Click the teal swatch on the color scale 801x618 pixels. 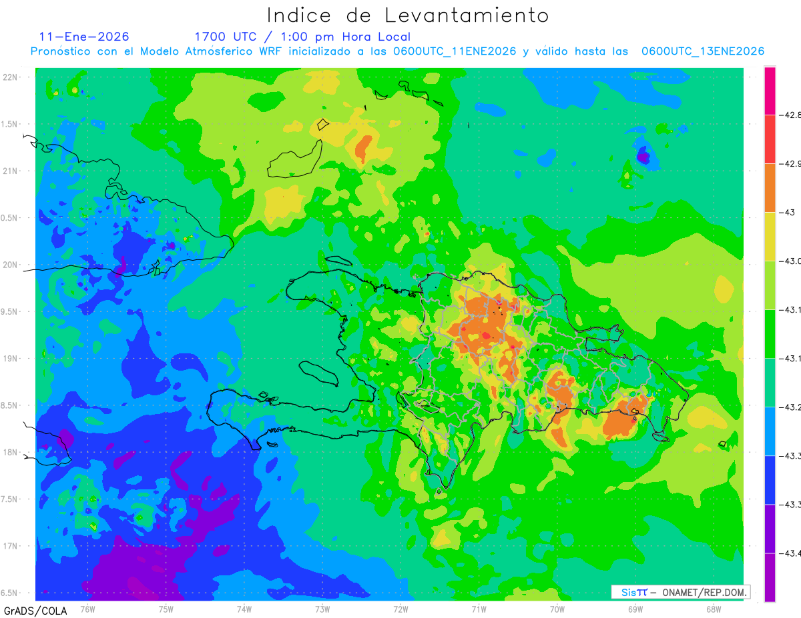pos(770,383)
